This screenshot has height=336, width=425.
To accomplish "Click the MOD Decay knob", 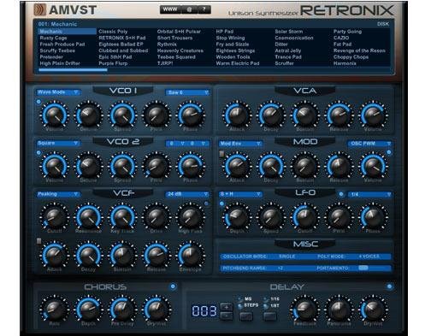I will [271, 166].
